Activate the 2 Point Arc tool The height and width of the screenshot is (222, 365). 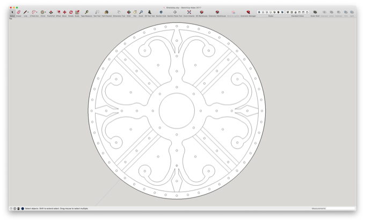[x=34, y=12]
